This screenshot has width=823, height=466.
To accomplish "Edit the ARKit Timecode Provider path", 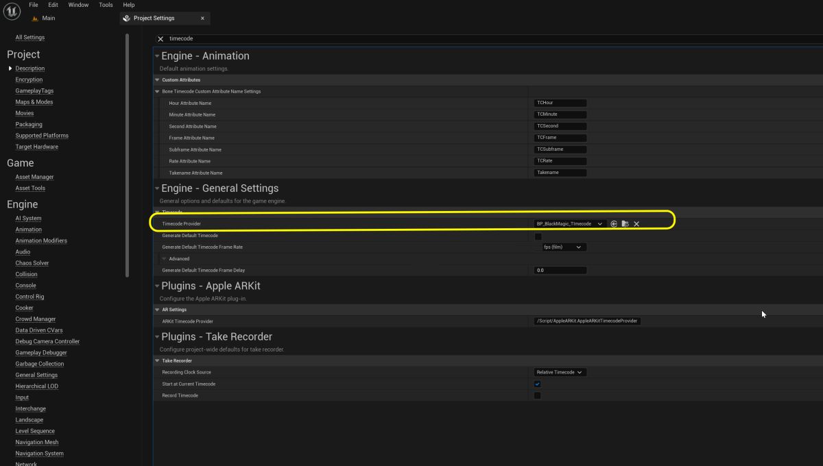I will tap(588, 321).
